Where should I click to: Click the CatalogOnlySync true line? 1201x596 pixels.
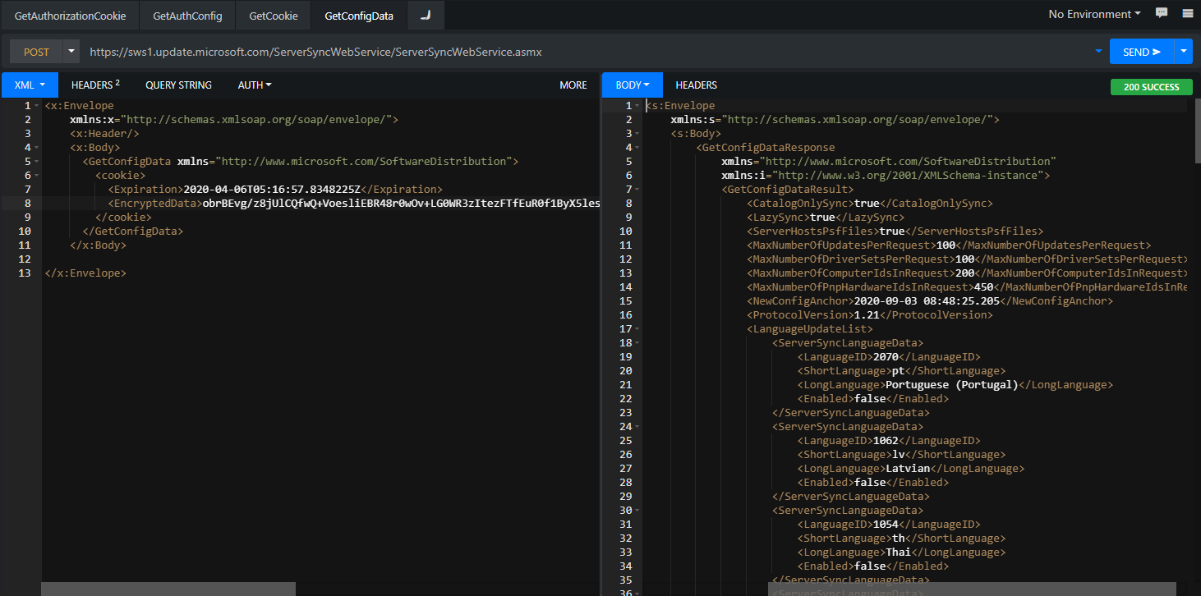tap(870, 204)
